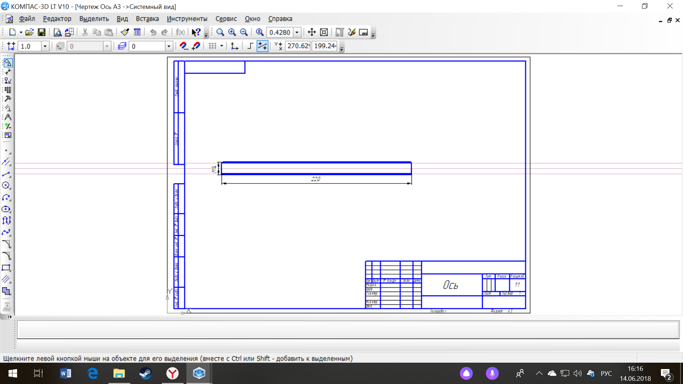Toggle orthogonal drawing mode

[x=250, y=46]
